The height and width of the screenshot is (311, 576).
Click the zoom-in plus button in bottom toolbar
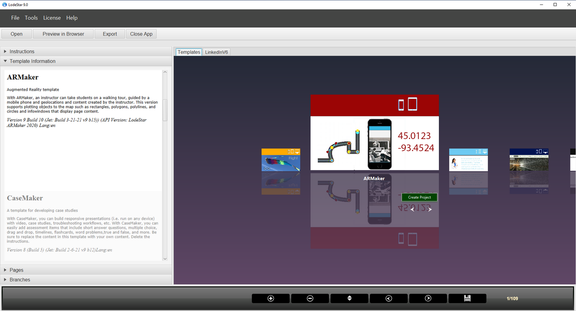(271, 298)
